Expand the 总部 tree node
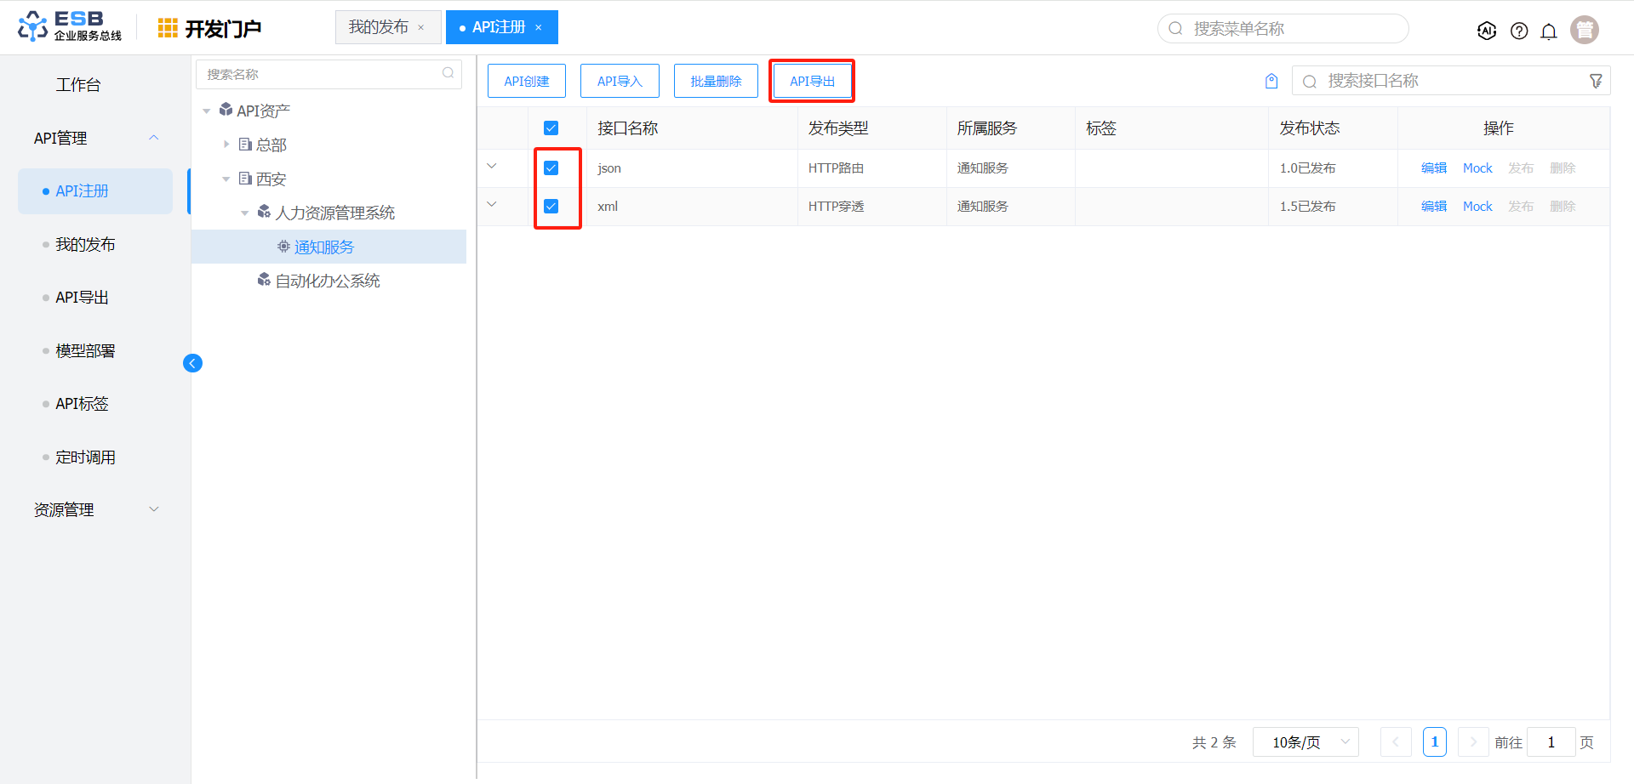This screenshot has height=784, width=1634. [x=226, y=145]
